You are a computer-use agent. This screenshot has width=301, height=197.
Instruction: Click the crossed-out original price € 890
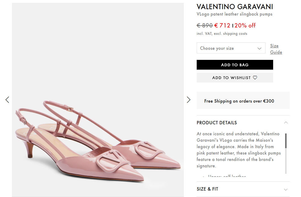(204, 25)
